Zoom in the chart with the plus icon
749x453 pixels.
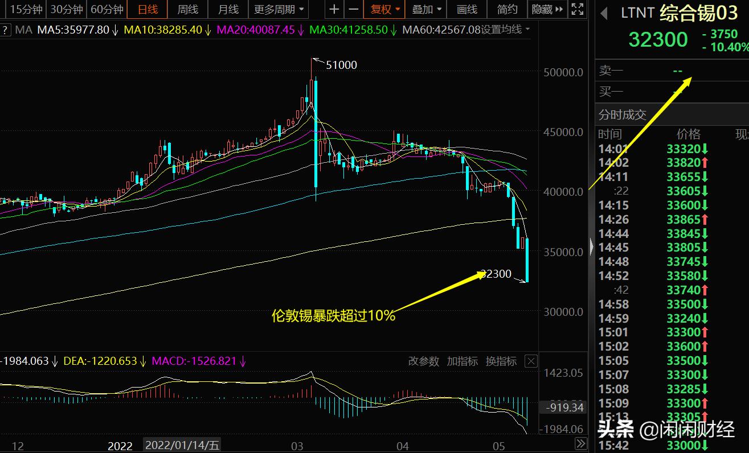pyautogui.click(x=334, y=9)
